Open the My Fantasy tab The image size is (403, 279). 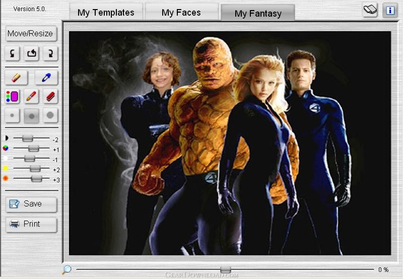click(258, 13)
